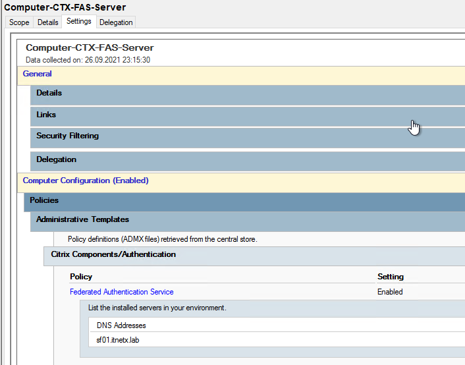
Task: Open the Details tab
Action: coord(47,22)
